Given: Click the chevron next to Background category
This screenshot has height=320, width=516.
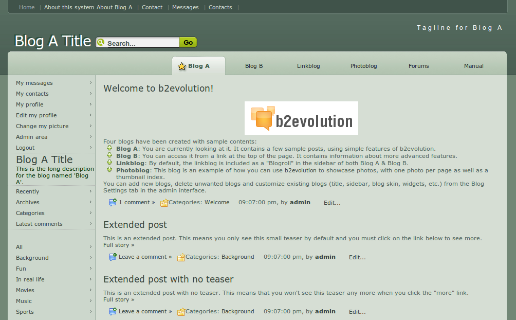Looking at the screenshot, I should (90, 258).
